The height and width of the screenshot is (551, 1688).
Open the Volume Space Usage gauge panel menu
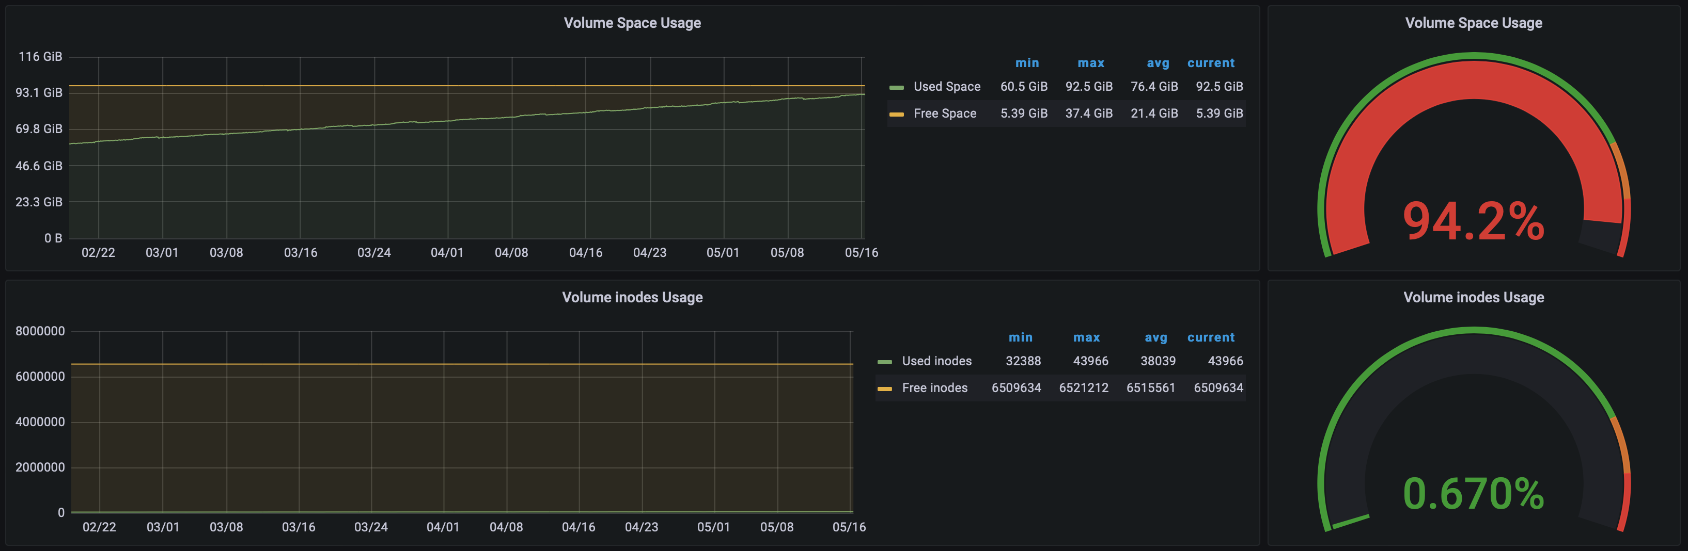1473,23
